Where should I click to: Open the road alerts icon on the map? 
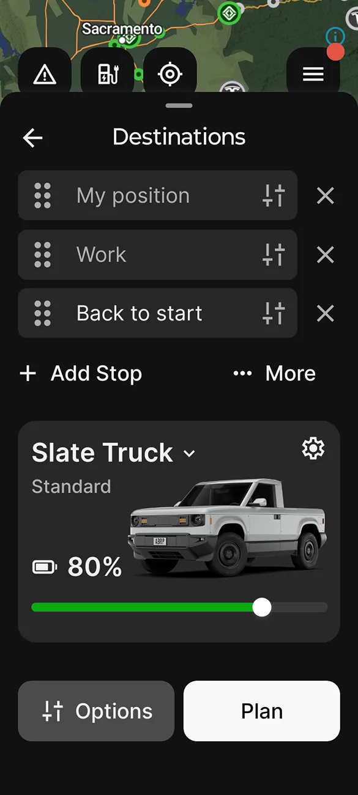click(x=43, y=73)
